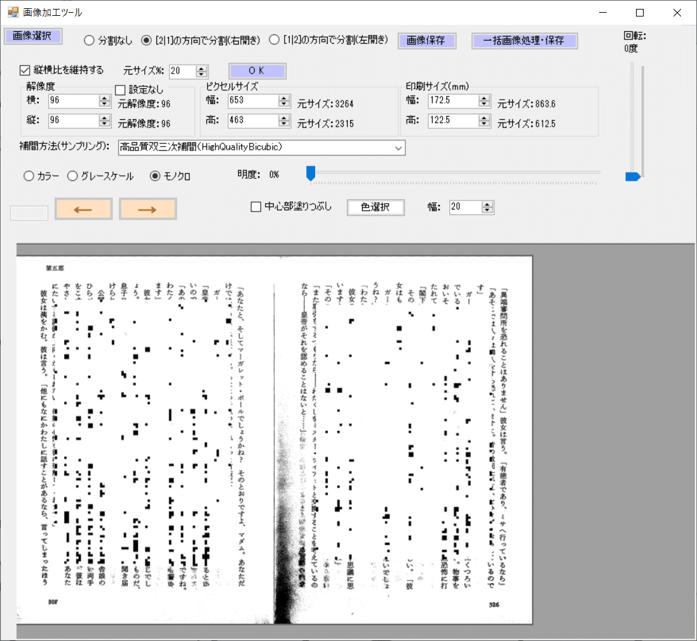Decrease 元サイズ% with down arrow
697x641 pixels.
pyautogui.click(x=202, y=74)
